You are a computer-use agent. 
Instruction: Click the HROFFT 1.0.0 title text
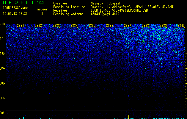click(23, 2)
